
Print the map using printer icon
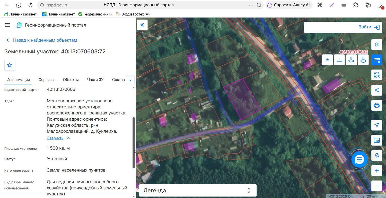point(377,105)
